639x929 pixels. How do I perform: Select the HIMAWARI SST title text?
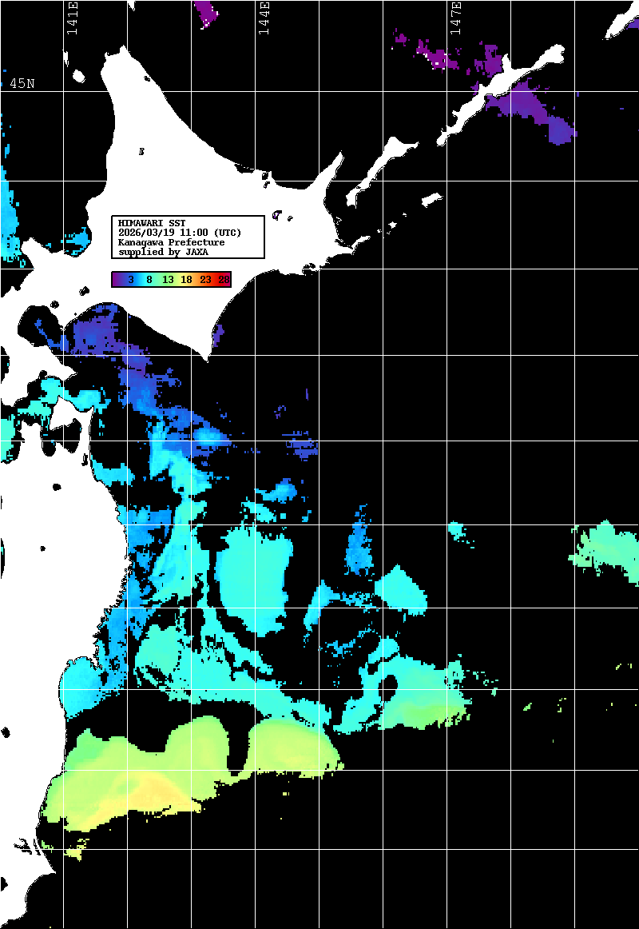(x=152, y=222)
